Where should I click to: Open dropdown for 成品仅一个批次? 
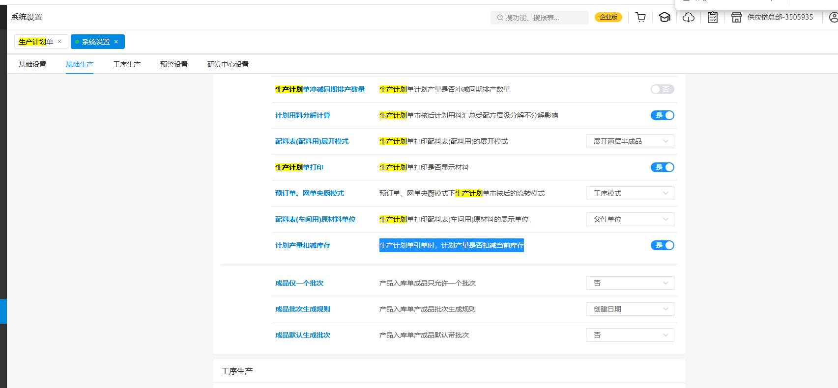[x=630, y=283]
